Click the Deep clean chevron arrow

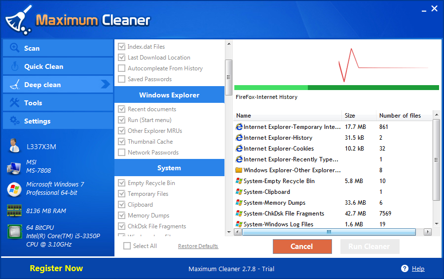pyautogui.click(x=106, y=84)
